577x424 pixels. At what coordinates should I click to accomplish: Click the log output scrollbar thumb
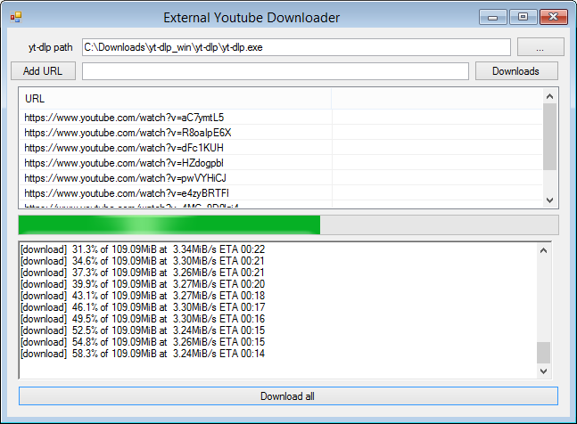point(543,353)
